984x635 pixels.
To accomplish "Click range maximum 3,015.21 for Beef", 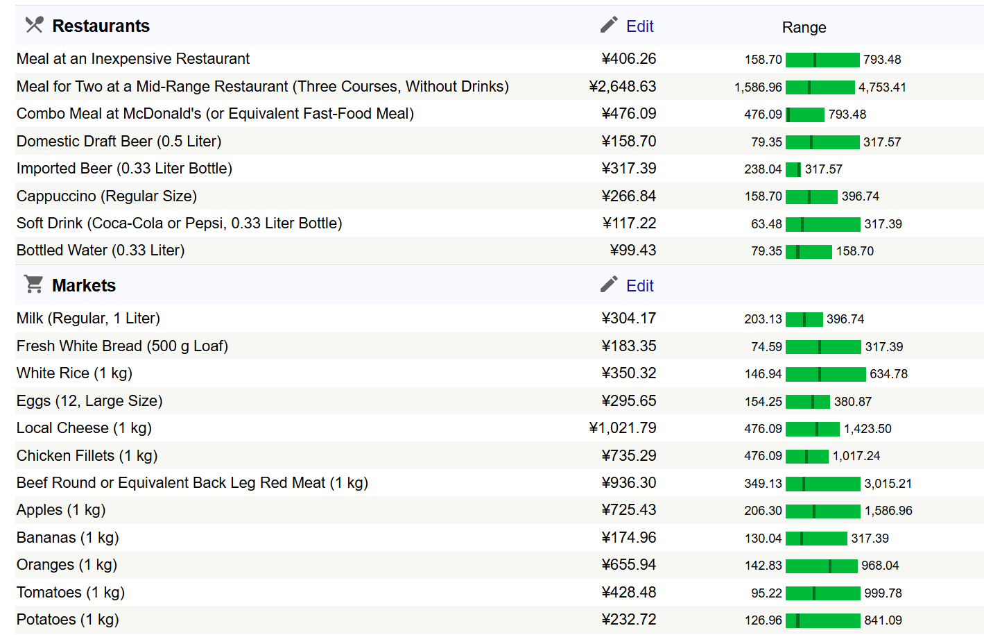I will click(888, 484).
